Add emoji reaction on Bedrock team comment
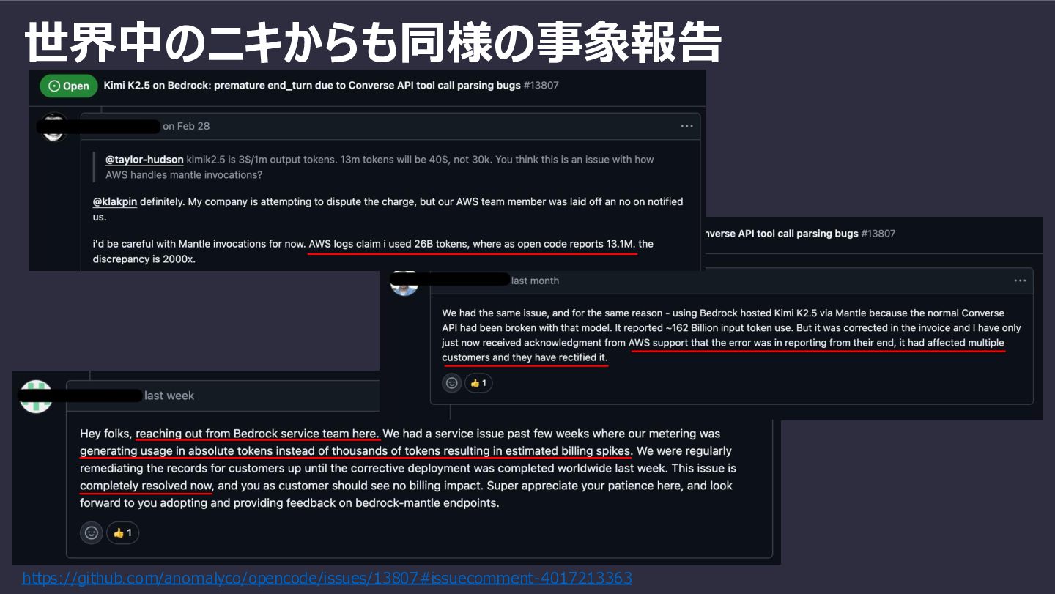 [x=92, y=532]
